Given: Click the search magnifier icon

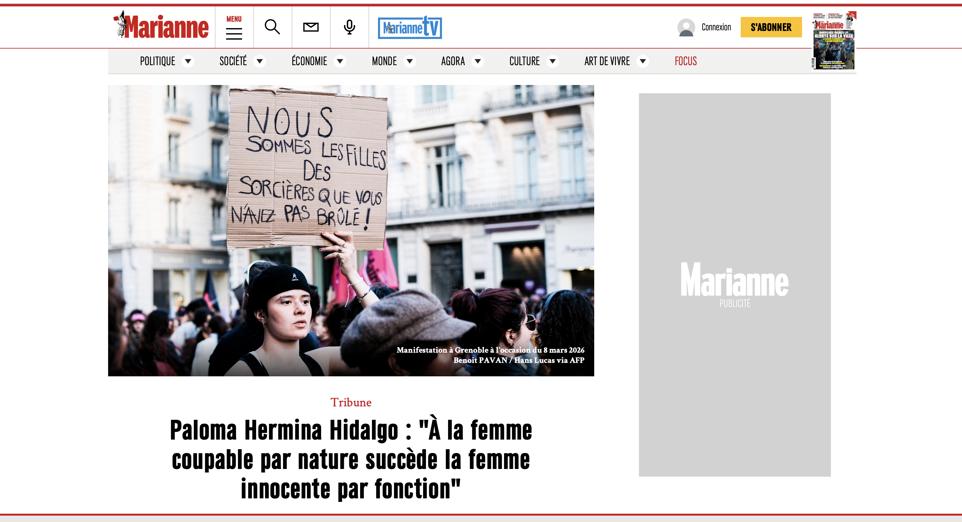Looking at the screenshot, I should coord(272,27).
